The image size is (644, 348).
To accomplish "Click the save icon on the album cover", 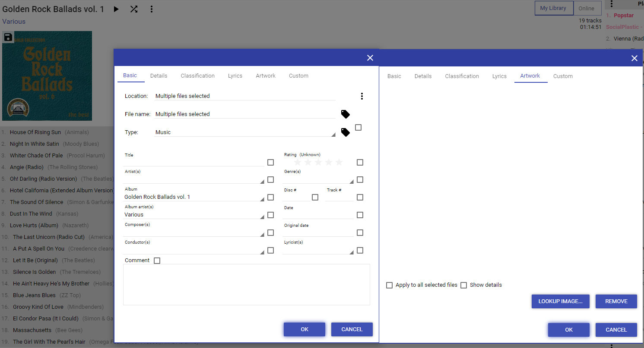I will tap(8, 37).
